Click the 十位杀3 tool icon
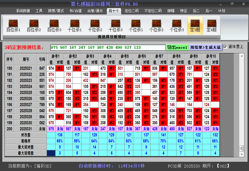Image resolution: width=249 pixels, height=171 pixels. (115, 23)
